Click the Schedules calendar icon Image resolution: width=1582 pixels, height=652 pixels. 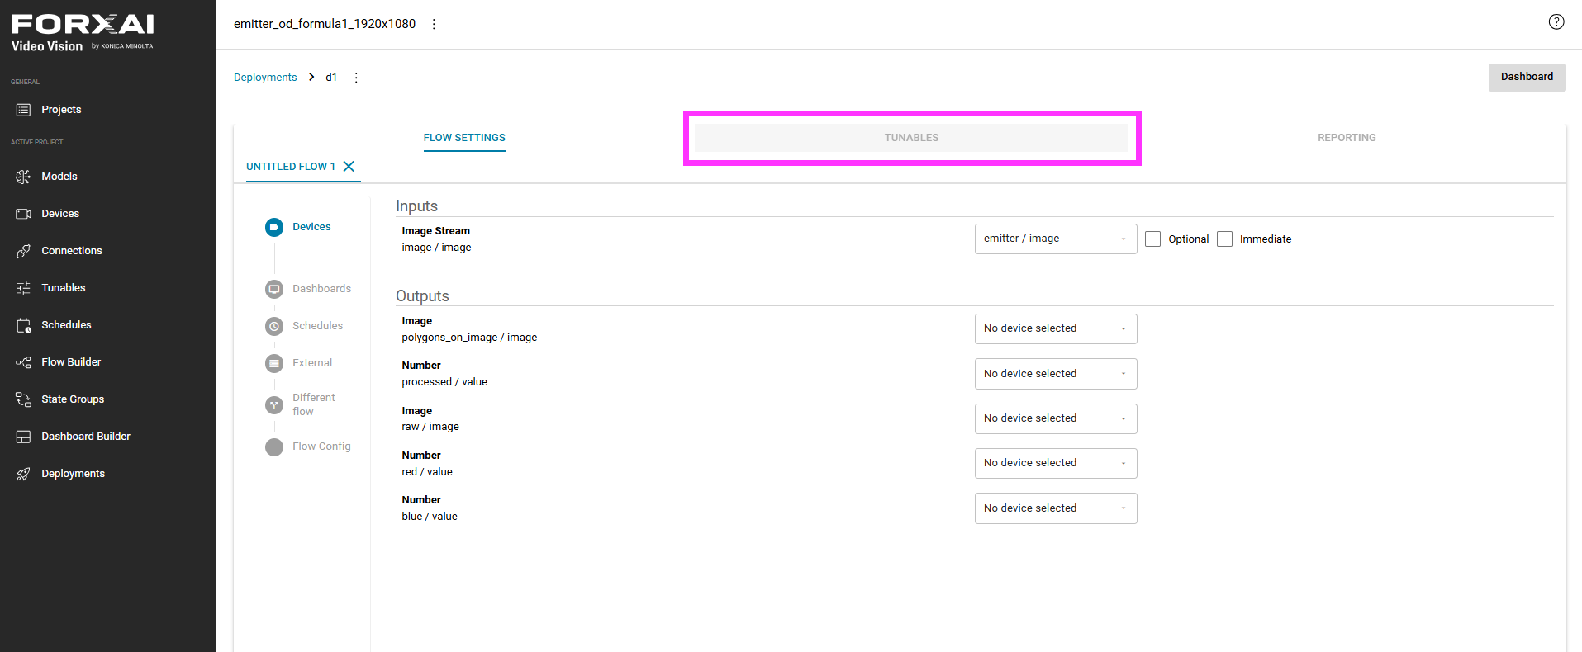click(x=23, y=325)
